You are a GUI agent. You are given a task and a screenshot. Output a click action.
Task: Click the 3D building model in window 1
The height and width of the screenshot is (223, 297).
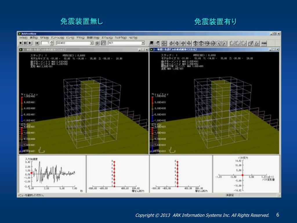(92, 112)
